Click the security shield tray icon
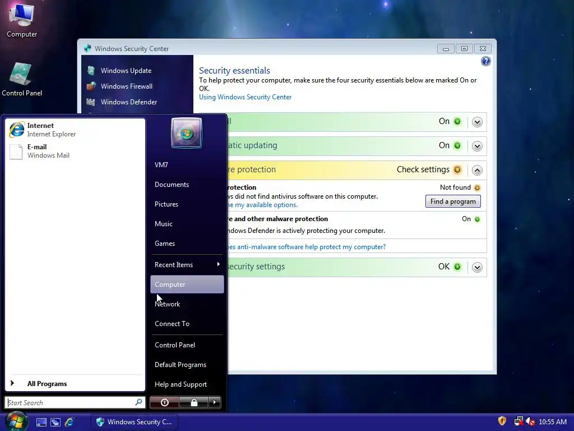574x431 pixels. [x=502, y=421]
